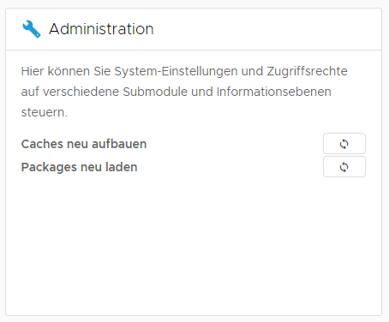
Task: Click the word 'verschiedene' in the description
Action: 81,92
